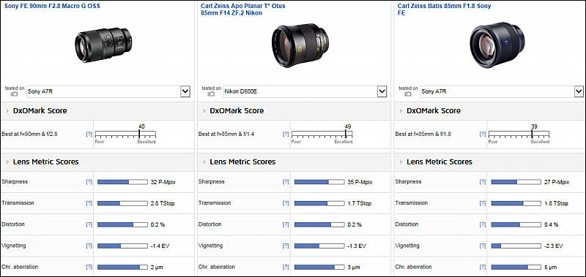Click the [?] help beside 'Best at f=85mm & f/1.8'
This screenshot has height=277, width=586.
[x=483, y=134]
